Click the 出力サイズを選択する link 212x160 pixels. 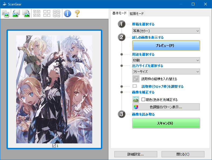coord(148,66)
